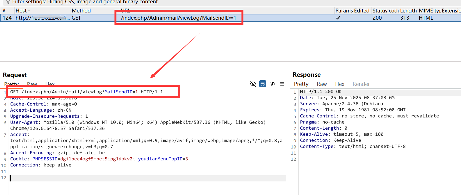Click the viewLog?MailSendID=1 URL cell
The height and width of the screenshot is (195, 461).
pos(178,18)
